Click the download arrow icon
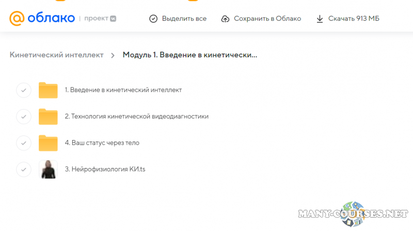 click(x=320, y=19)
